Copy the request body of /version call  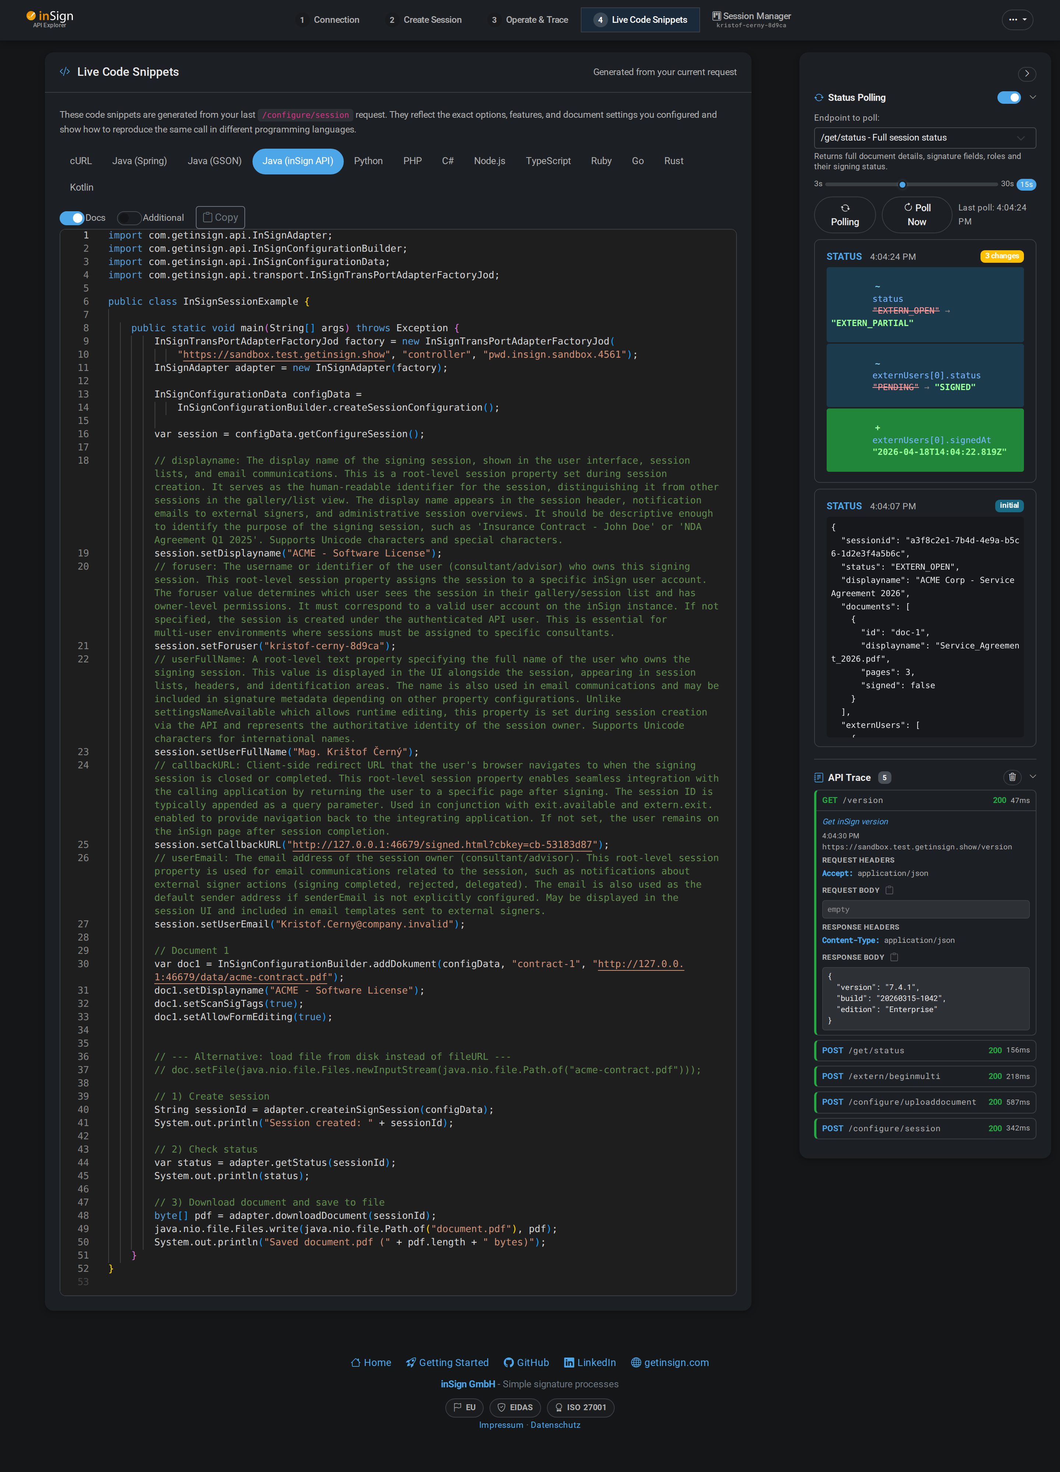(888, 890)
